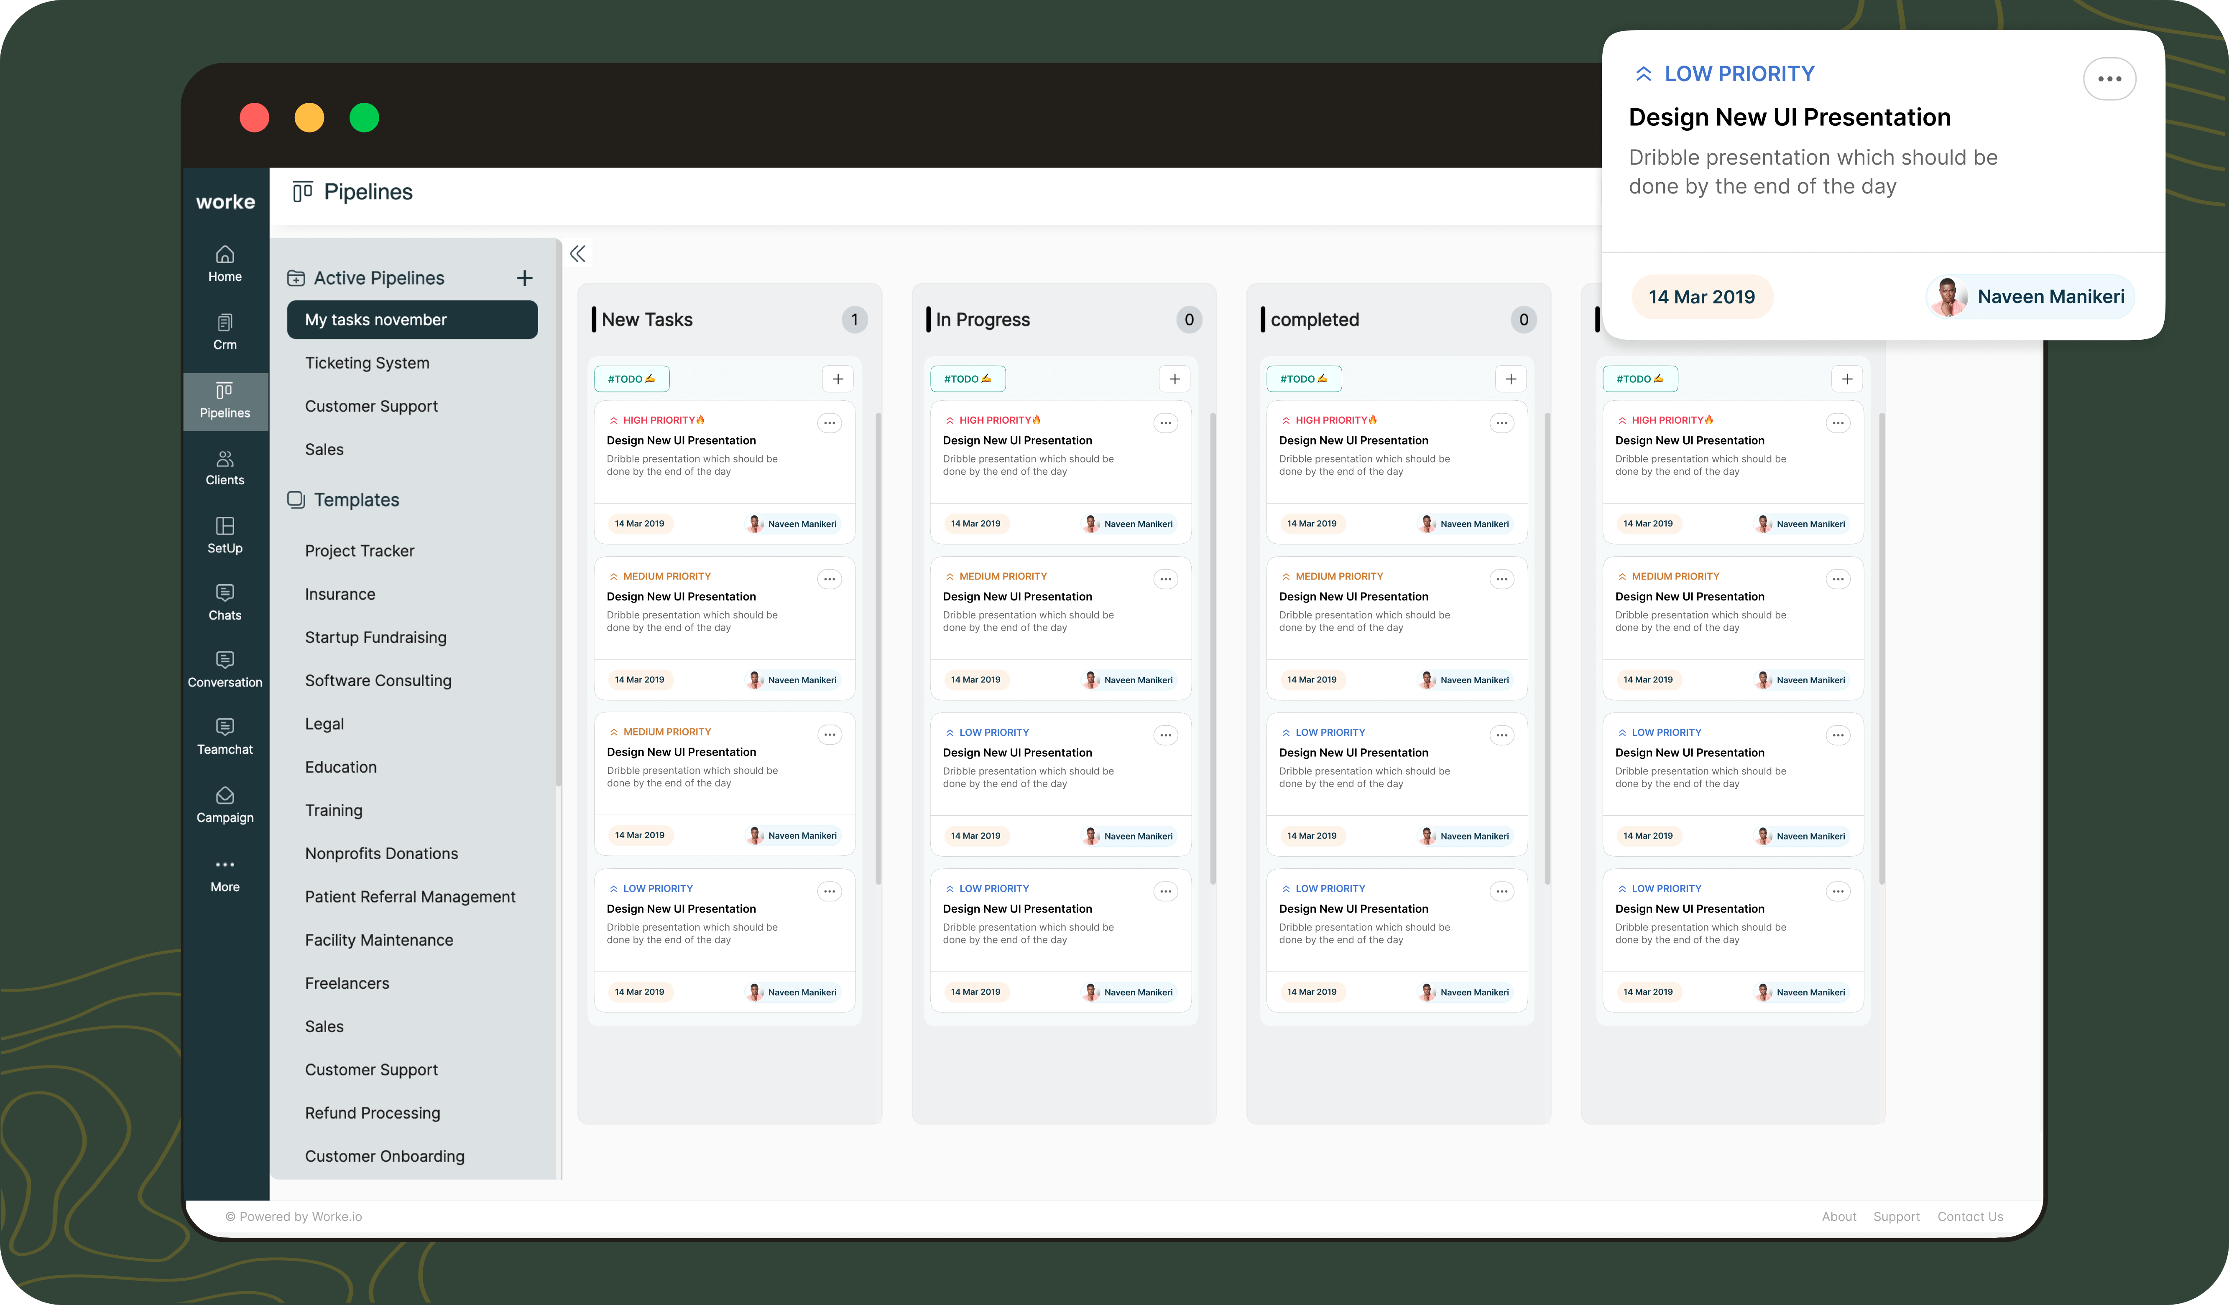This screenshot has height=1305, width=2229.
Task: Choose the Legal template
Action: [324, 724]
